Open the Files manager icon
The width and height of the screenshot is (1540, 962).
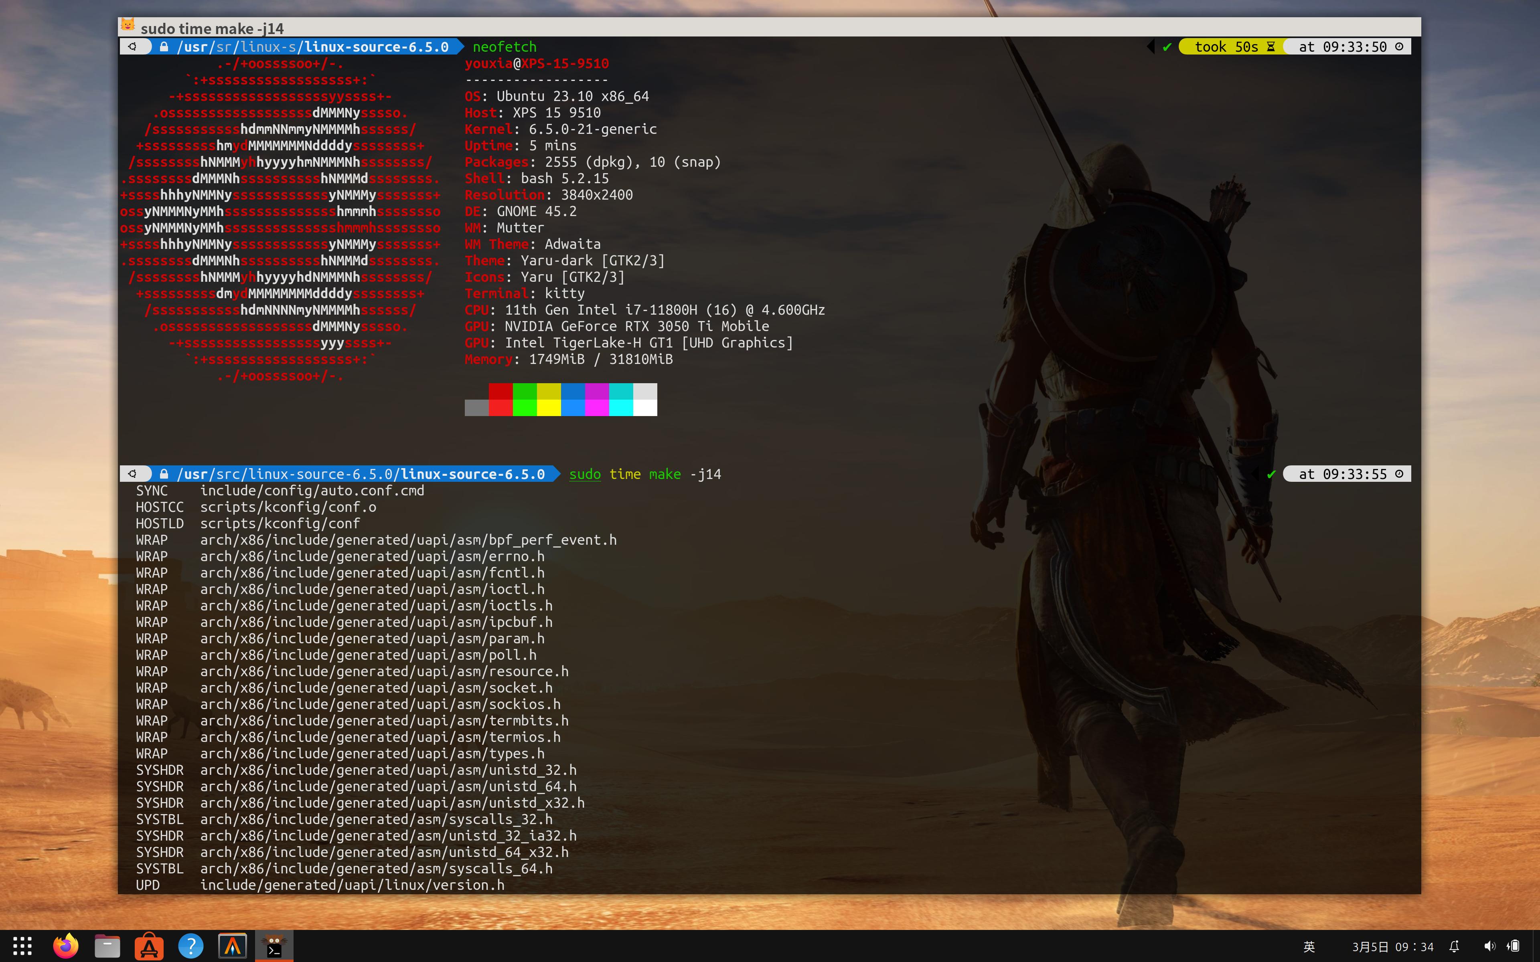[x=107, y=947]
